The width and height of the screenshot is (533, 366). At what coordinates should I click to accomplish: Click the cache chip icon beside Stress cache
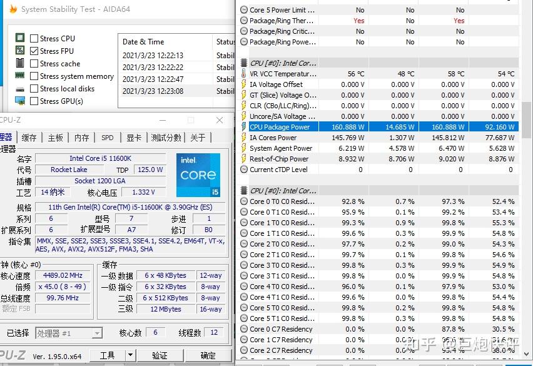click(x=20, y=63)
